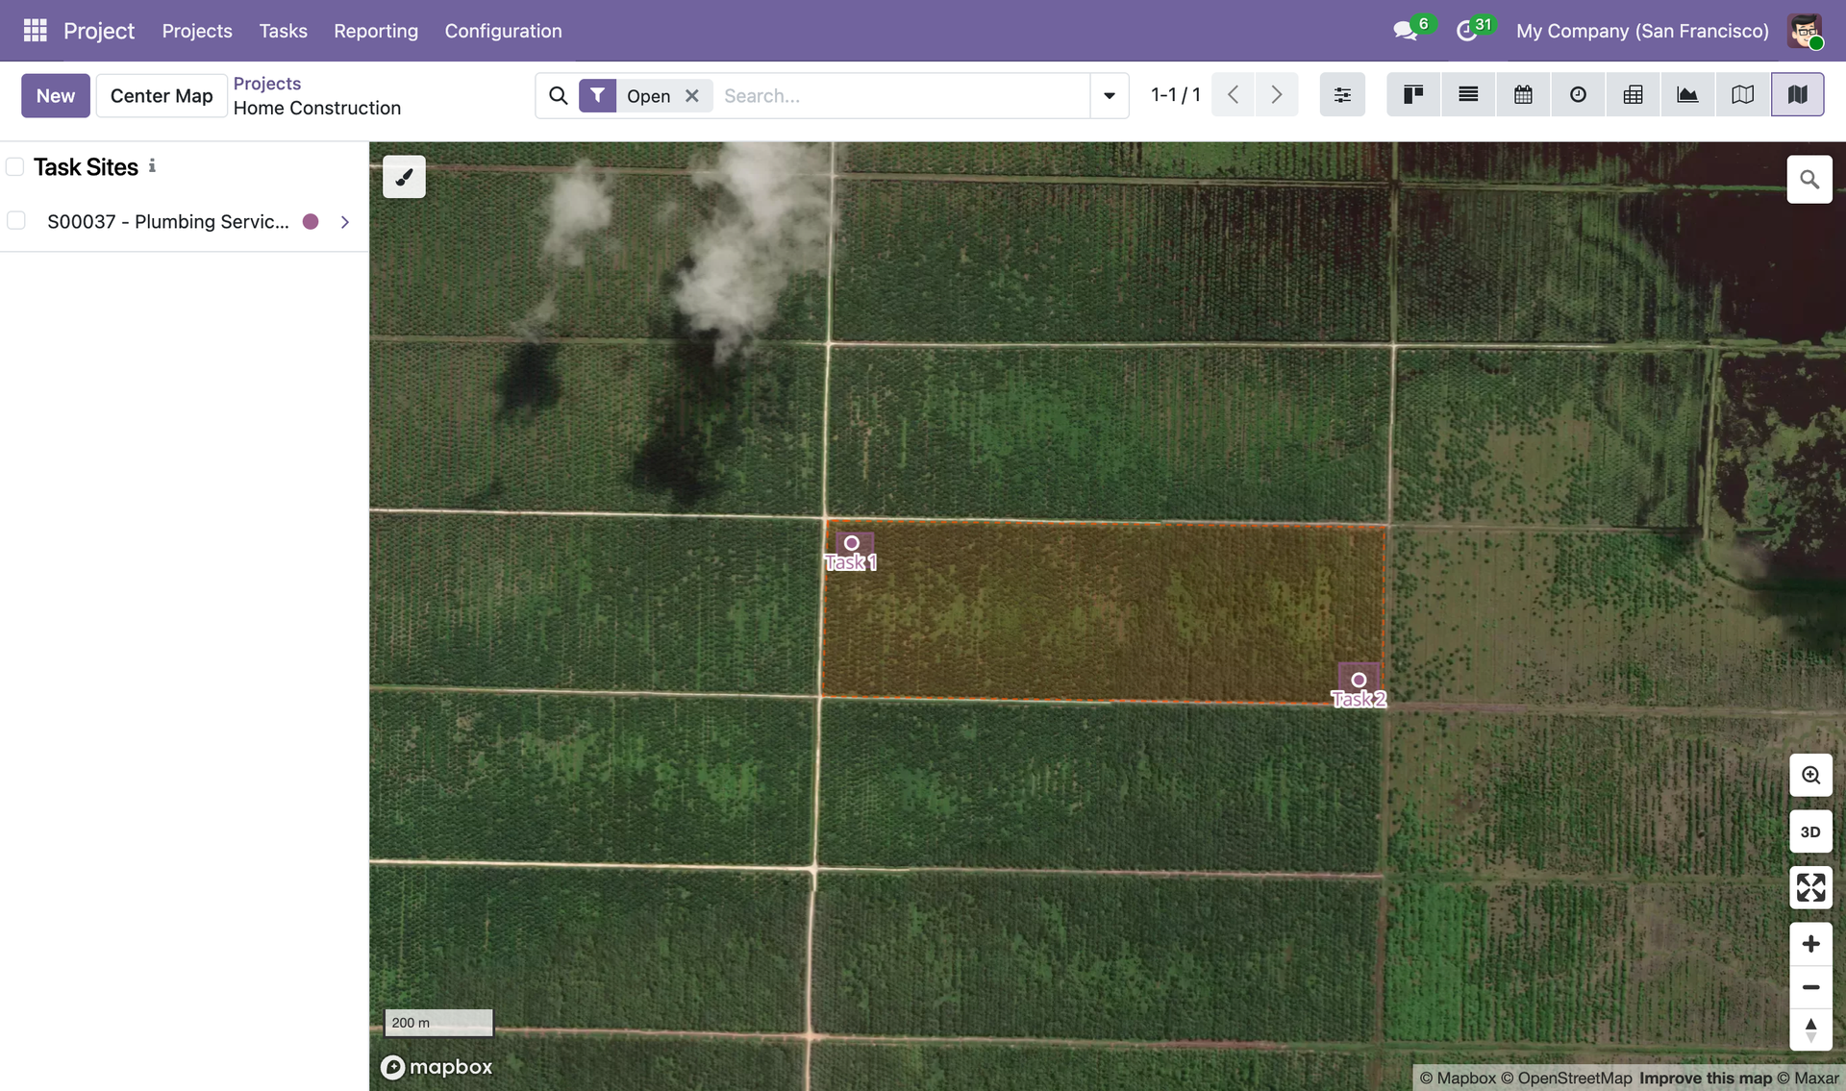Switch to Pivot table view

click(1633, 94)
